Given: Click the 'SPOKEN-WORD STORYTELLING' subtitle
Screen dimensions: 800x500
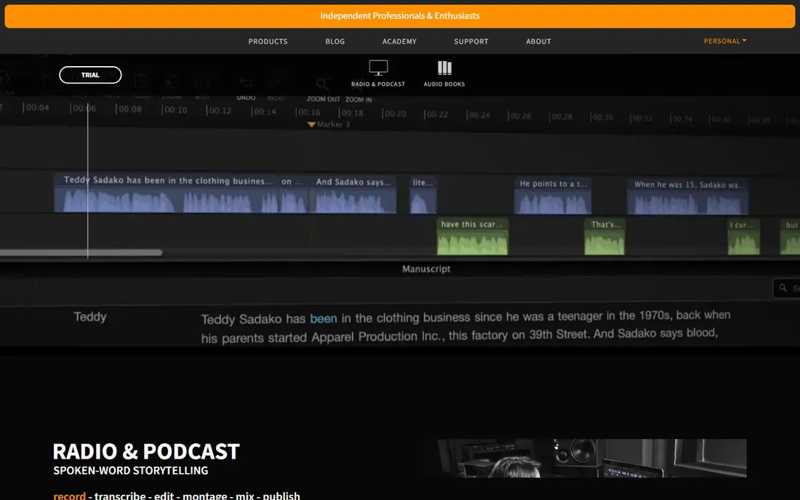Looking at the screenshot, I should [131, 470].
